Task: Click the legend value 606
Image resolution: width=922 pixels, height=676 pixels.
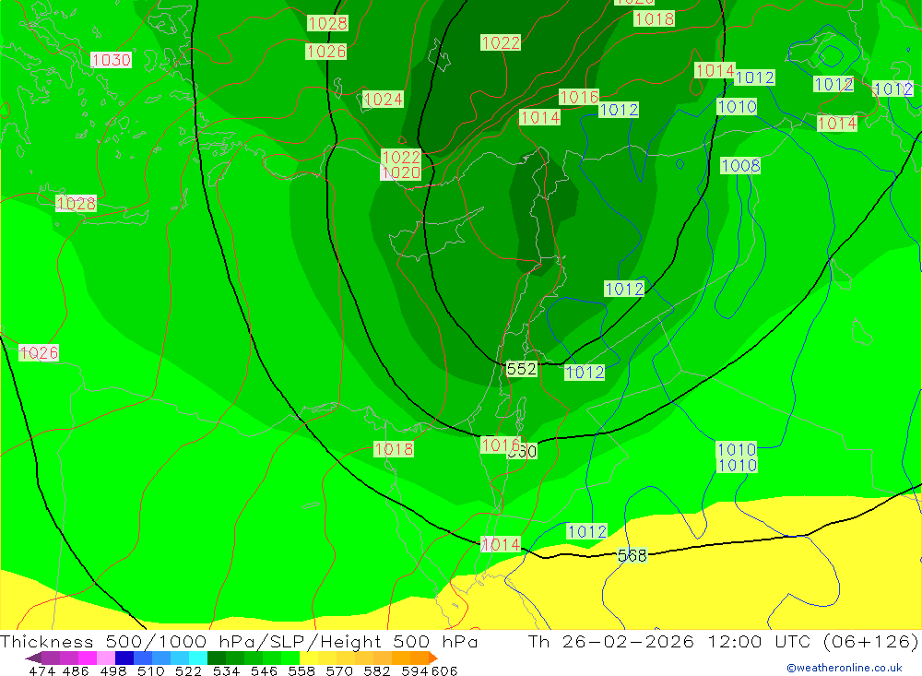Action: tap(444, 670)
